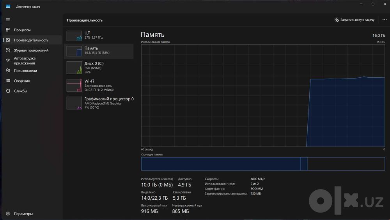Click the Диск 0 (C:) entry label
Screen dimensions: 390x220
pos(94,64)
